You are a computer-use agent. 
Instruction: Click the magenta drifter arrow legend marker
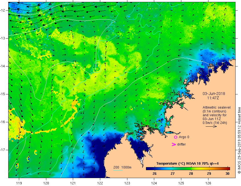coord(174,144)
